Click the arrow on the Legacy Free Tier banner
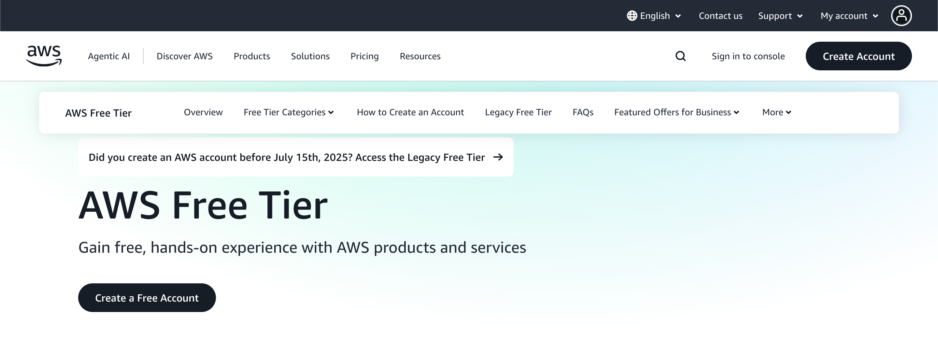The image size is (938, 355). point(499,157)
